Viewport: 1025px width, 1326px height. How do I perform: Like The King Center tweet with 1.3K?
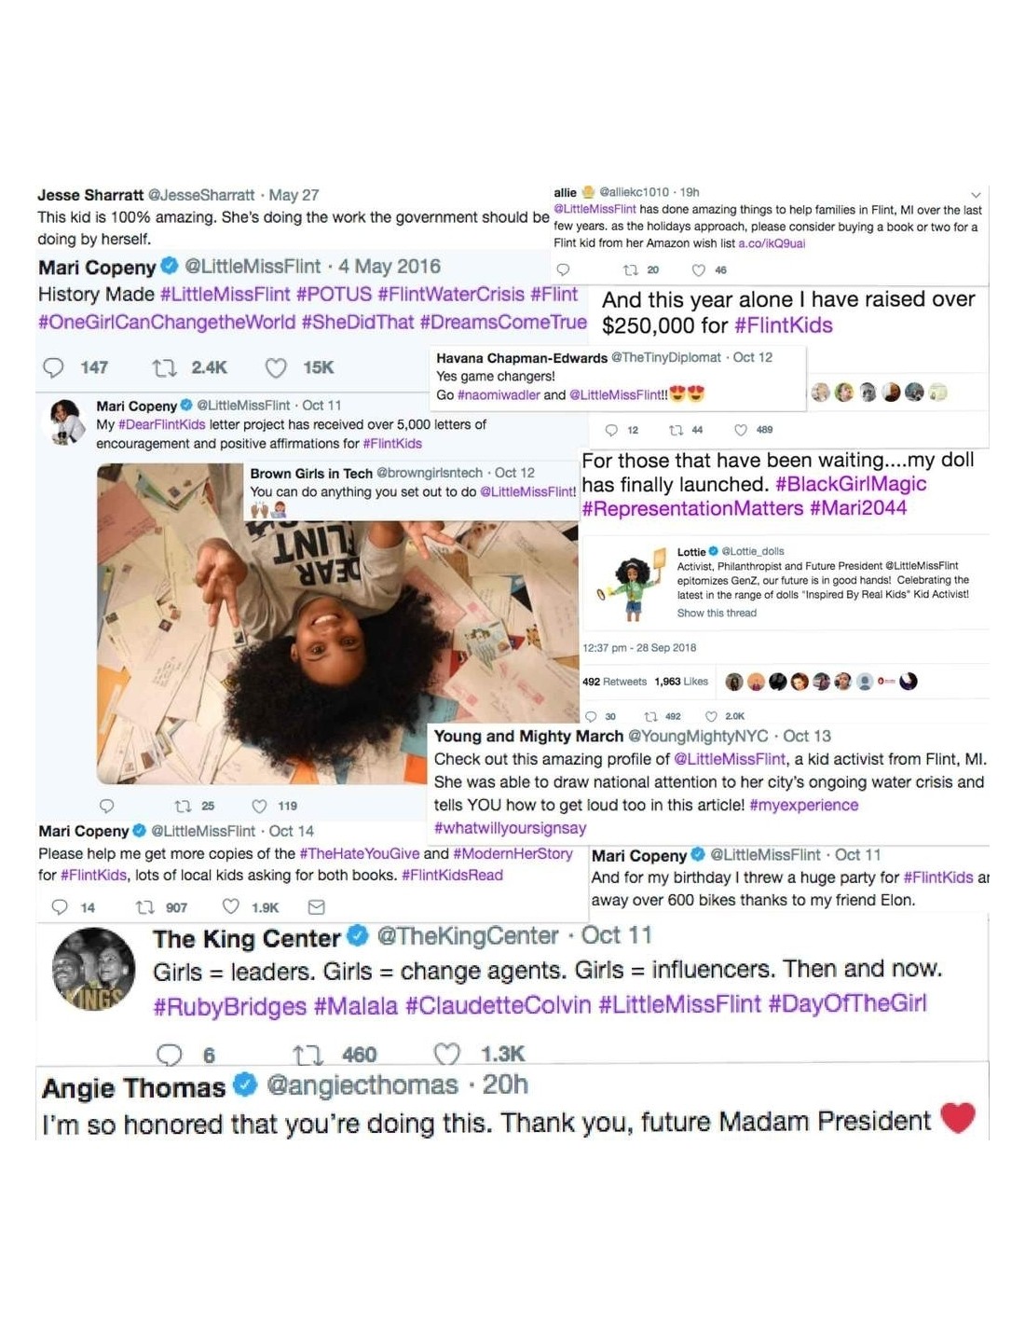447,1055
